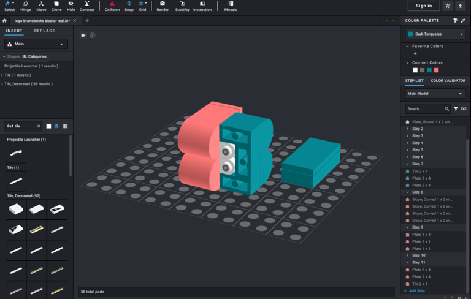
Task: Add a new file tab
Action: [x=87, y=21]
